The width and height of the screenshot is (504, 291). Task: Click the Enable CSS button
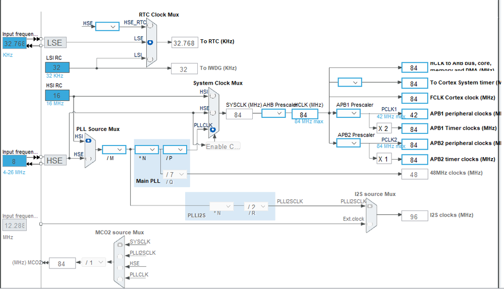[x=223, y=147]
